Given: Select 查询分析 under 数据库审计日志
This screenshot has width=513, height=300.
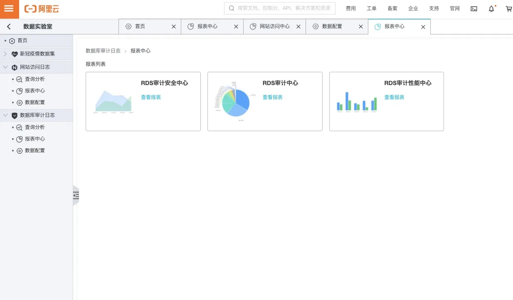Looking at the screenshot, I should tap(35, 127).
